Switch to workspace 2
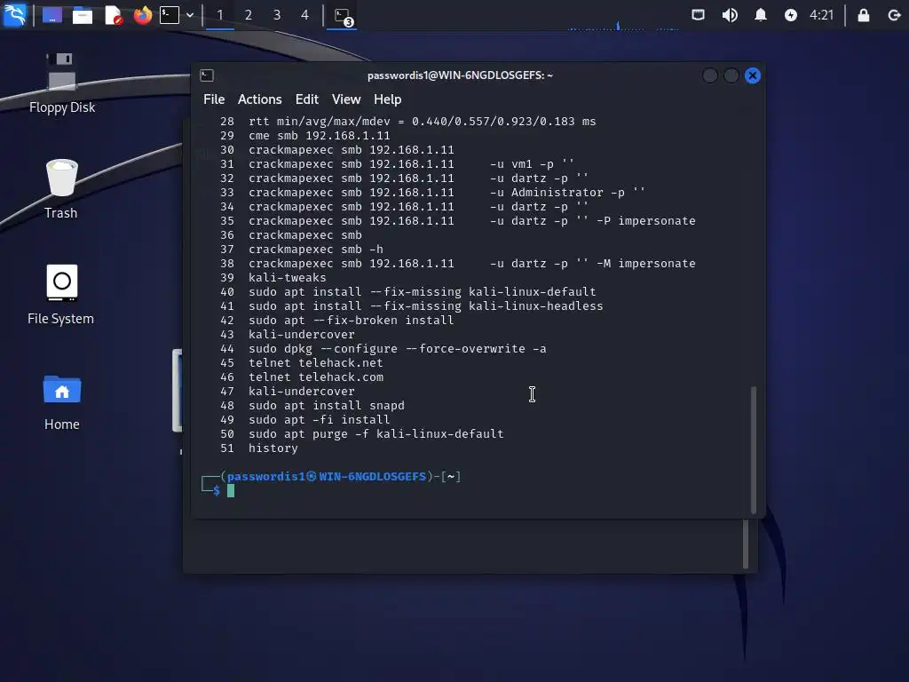The width and height of the screenshot is (909, 682). click(x=249, y=15)
